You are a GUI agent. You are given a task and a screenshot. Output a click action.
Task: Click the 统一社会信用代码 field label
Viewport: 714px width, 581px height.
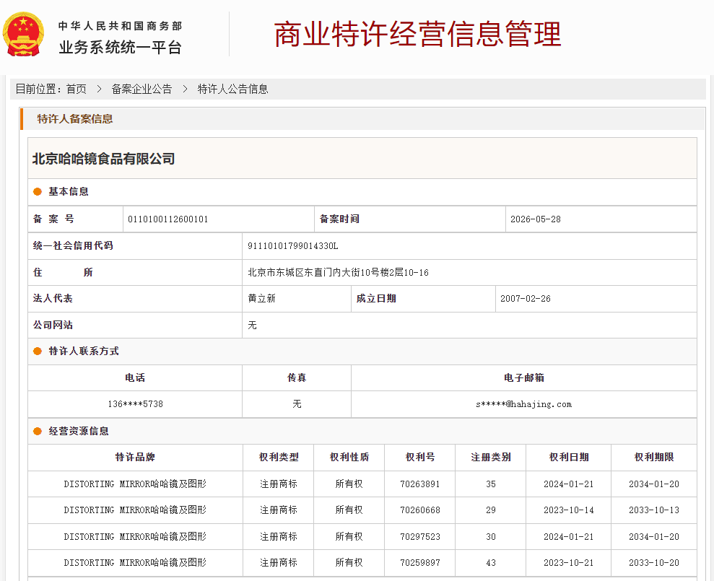pyautogui.click(x=73, y=246)
